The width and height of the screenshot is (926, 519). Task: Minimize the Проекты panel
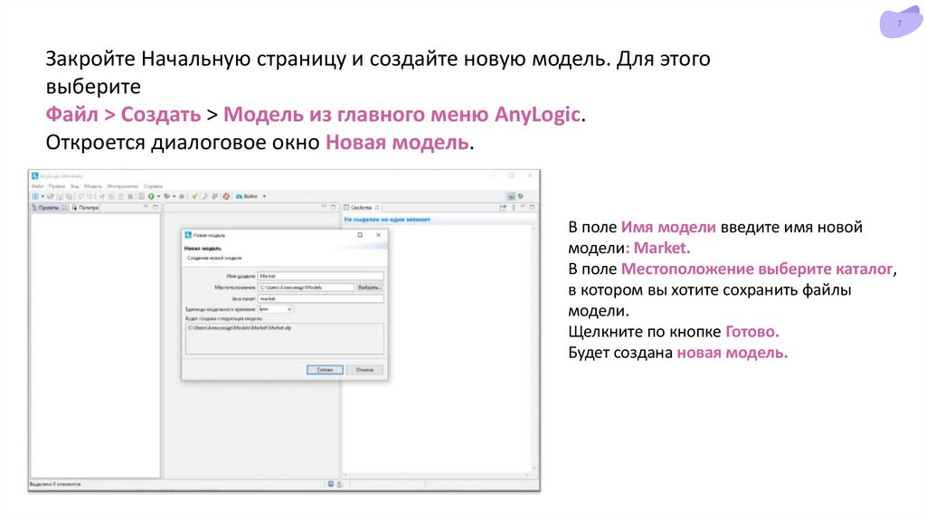tap(146, 206)
